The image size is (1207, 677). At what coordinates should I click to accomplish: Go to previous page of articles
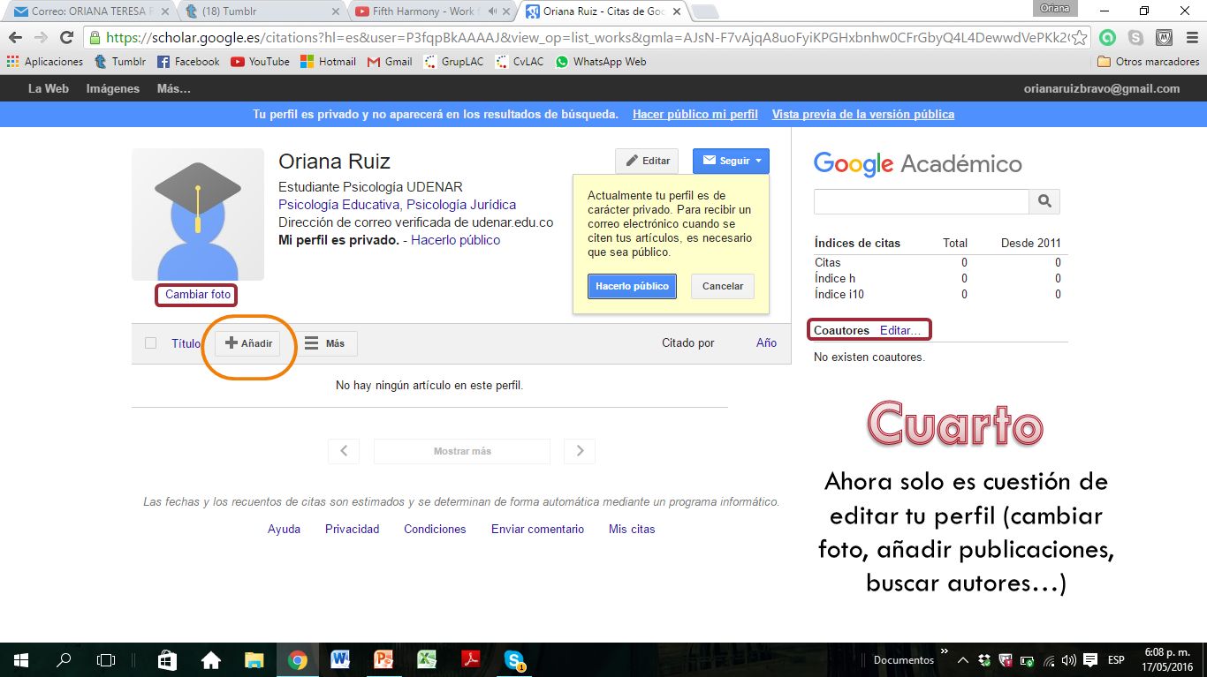pyautogui.click(x=344, y=451)
